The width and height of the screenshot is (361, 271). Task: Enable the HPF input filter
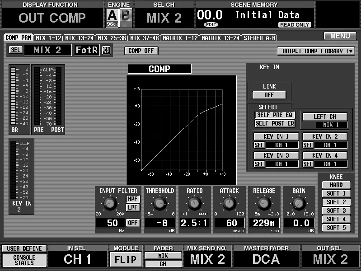click(x=133, y=199)
